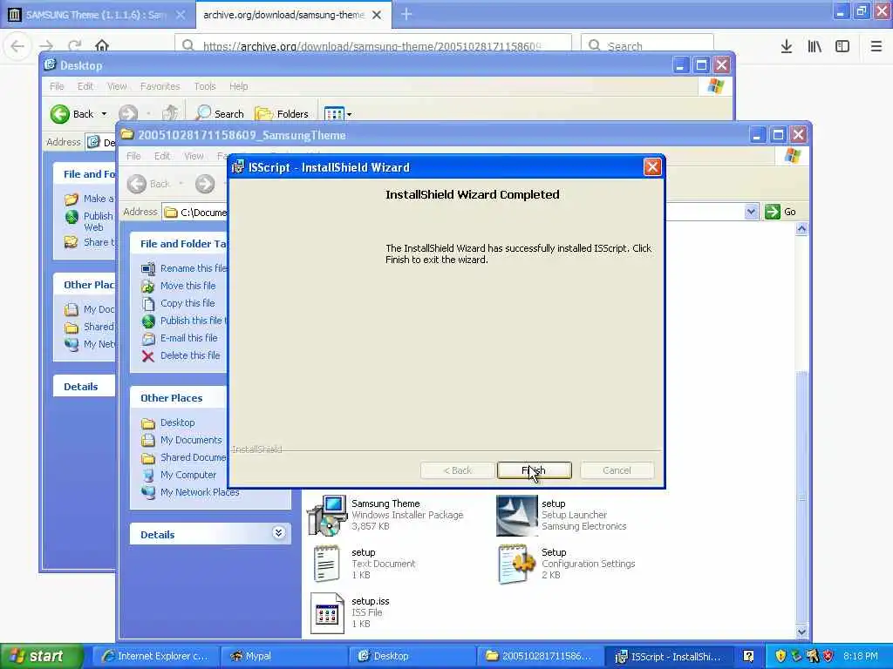Toggle browser sidebar icon

(x=842, y=46)
